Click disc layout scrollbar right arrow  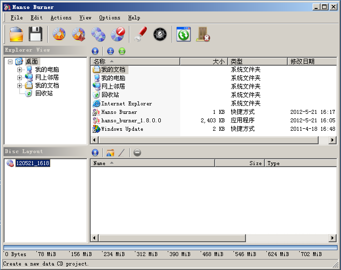(333, 238)
